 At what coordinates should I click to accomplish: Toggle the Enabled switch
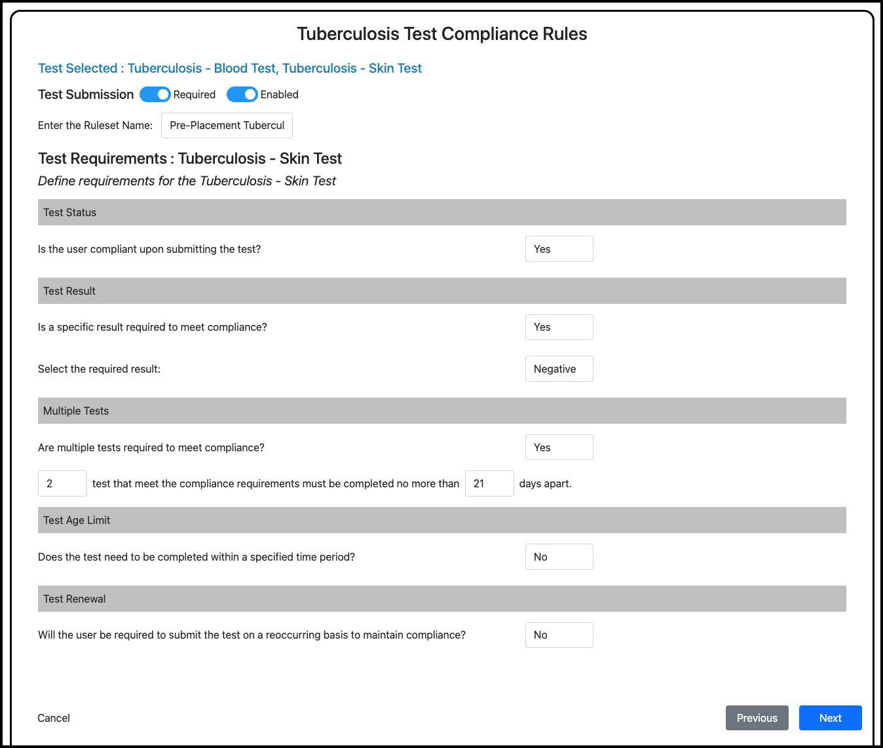(x=242, y=94)
